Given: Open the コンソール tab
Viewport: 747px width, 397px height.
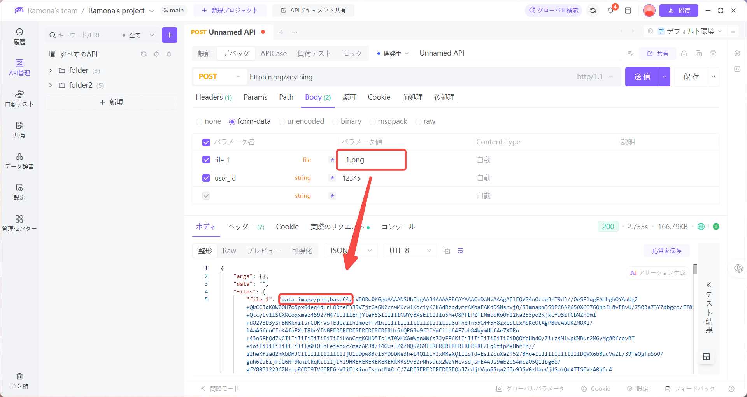Looking at the screenshot, I should [398, 227].
